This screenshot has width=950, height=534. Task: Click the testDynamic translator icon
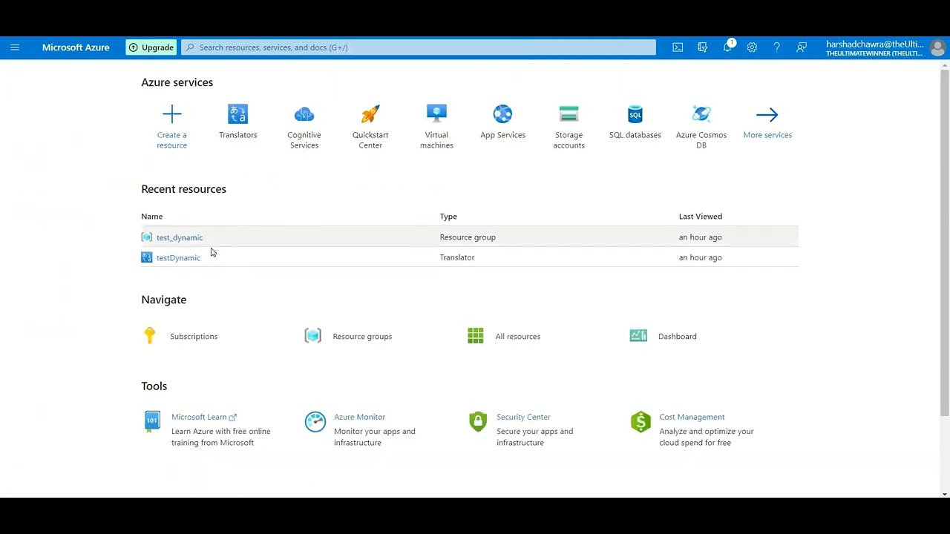click(147, 257)
